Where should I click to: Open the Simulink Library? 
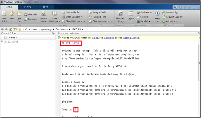pos(120,17)
